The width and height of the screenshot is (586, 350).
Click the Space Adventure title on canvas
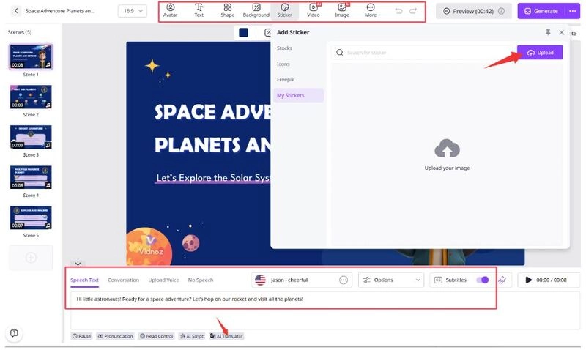[212, 128]
